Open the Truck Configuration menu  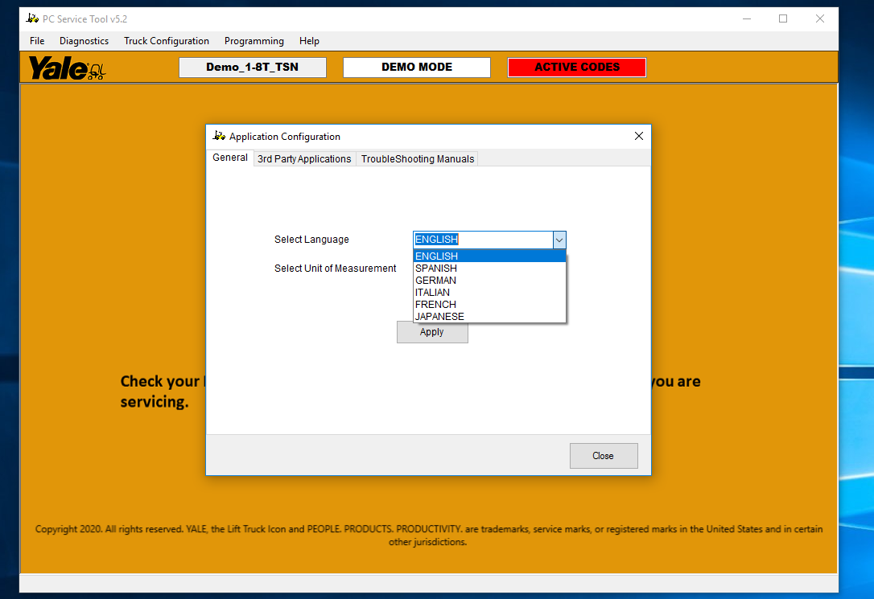pyautogui.click(x=167, y=41)
